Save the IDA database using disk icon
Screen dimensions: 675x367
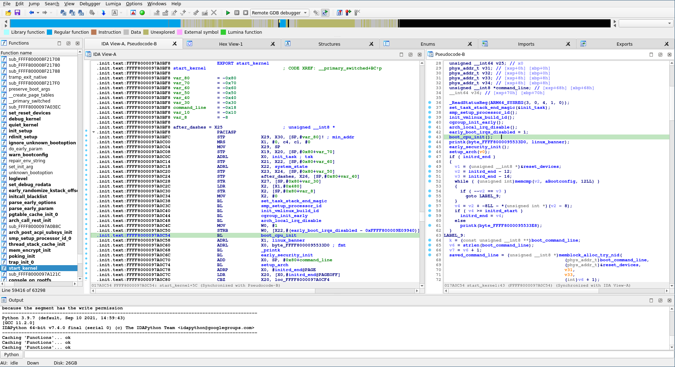click(x=17, y=13)
